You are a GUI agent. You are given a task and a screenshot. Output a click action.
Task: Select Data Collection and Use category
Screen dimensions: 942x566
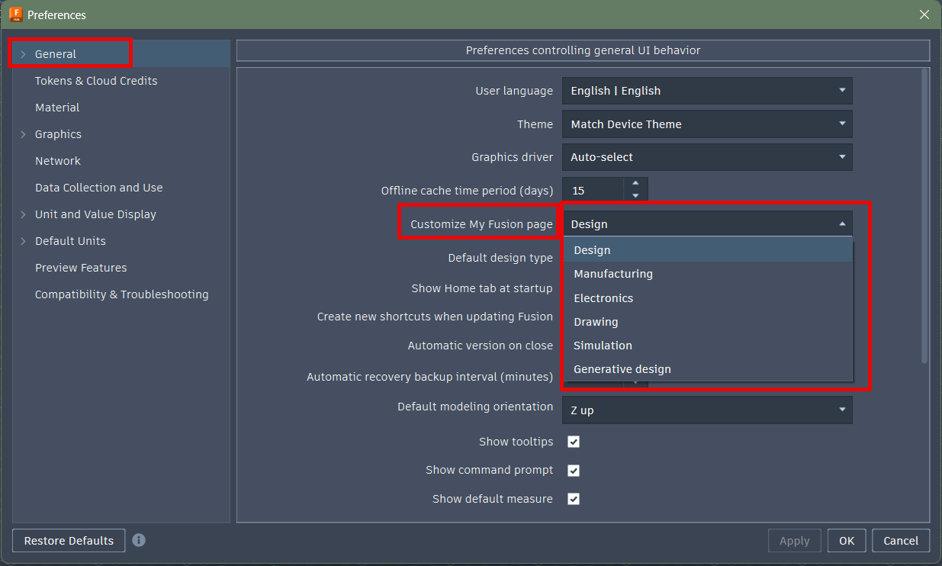tap(98, 188)
